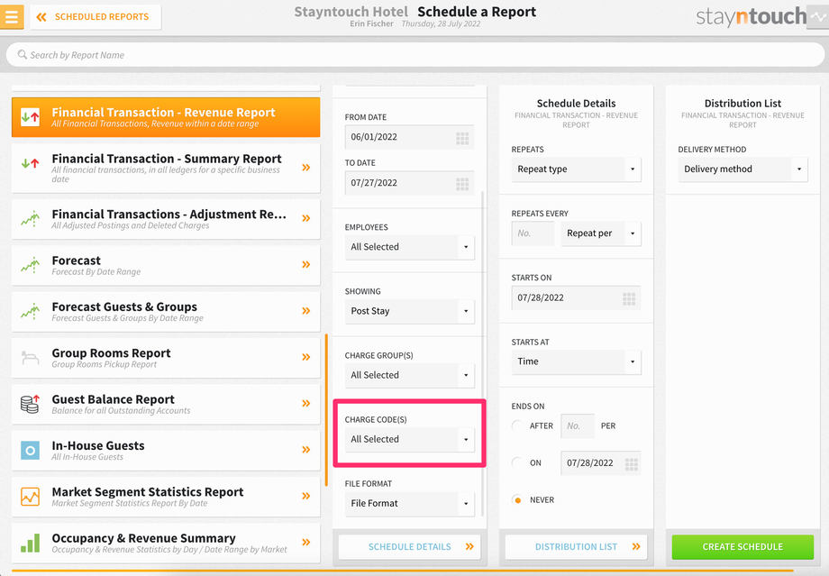Click the In-House Guests blue square icon
829x576 pixels.
click(x=30, y=451)
